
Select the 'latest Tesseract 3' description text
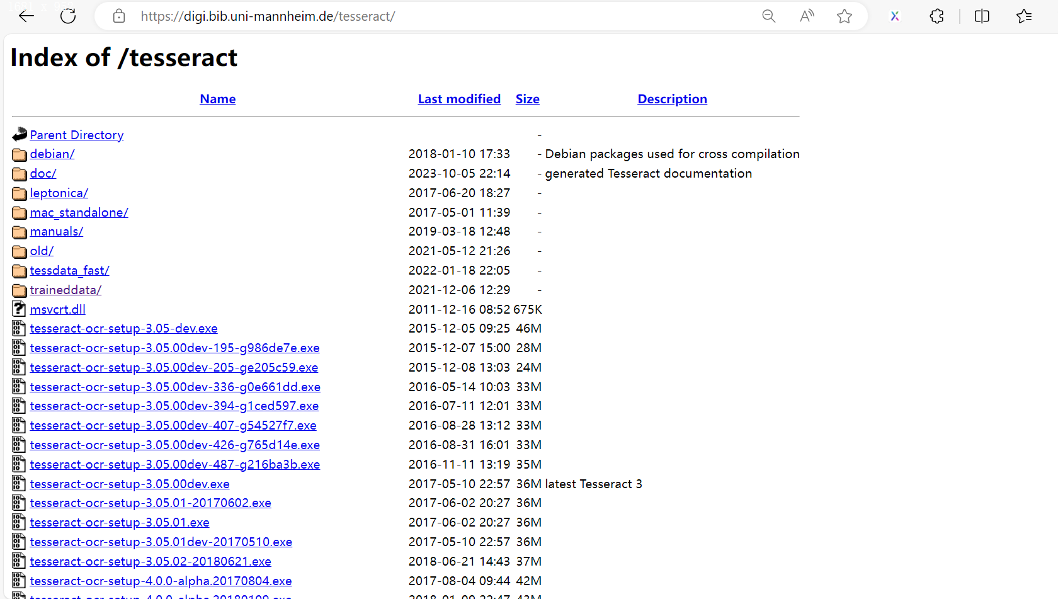tap(593, 484)
